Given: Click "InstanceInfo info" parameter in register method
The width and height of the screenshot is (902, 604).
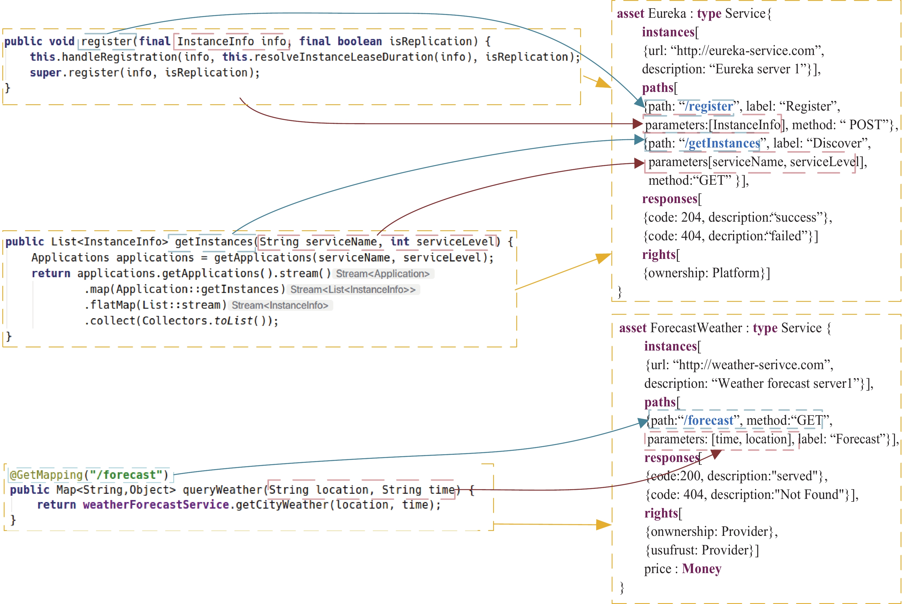Looking at the screenshot, I should 231,41.
